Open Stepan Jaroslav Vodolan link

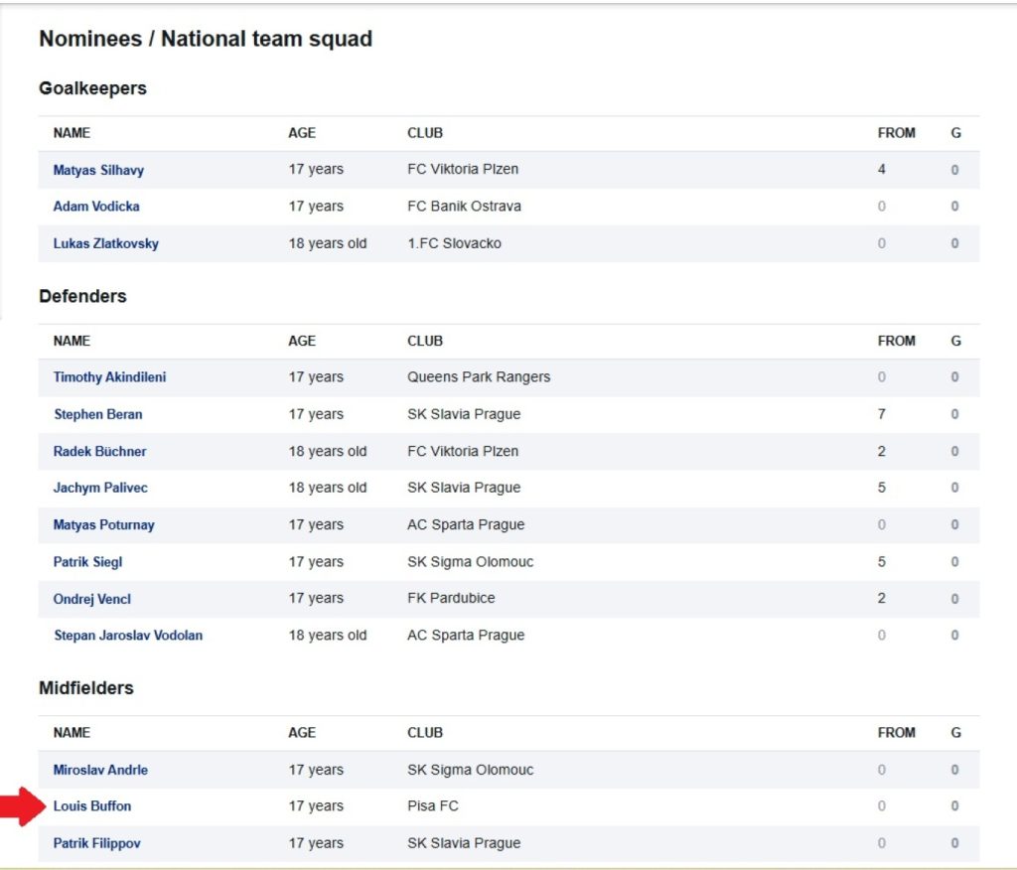(x=127, y=636)
